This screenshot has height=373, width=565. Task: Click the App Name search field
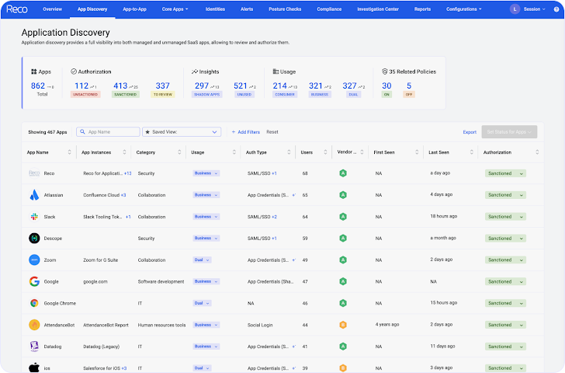(109, 132)
